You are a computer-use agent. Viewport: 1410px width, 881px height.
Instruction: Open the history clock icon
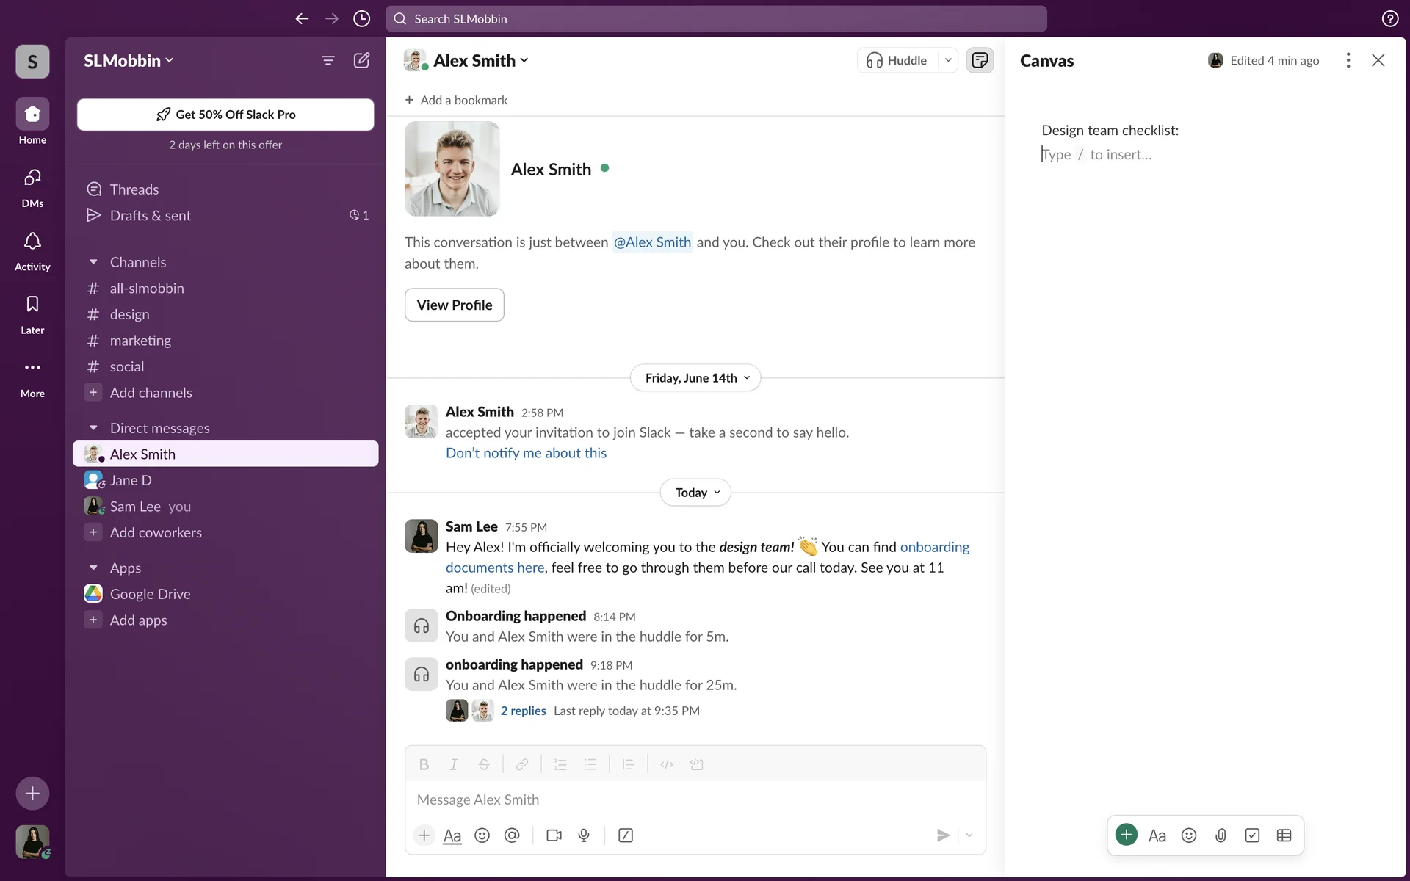pyautogui.click(x=361, y=19)
